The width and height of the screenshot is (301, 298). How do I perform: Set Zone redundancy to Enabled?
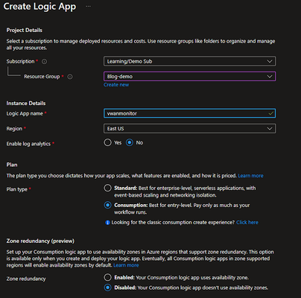107,277
